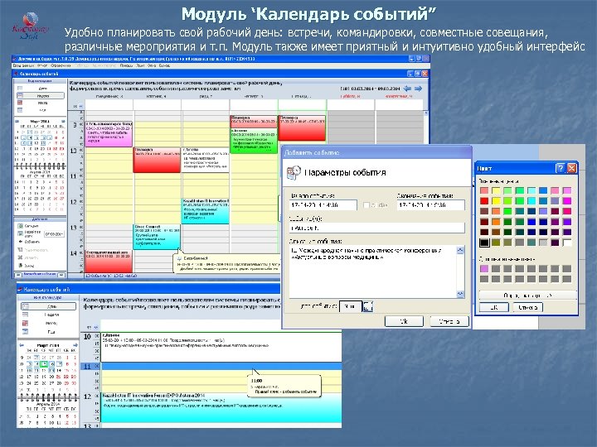
Task: Go to next month in upper mini calendar
Action: [63, 121]
